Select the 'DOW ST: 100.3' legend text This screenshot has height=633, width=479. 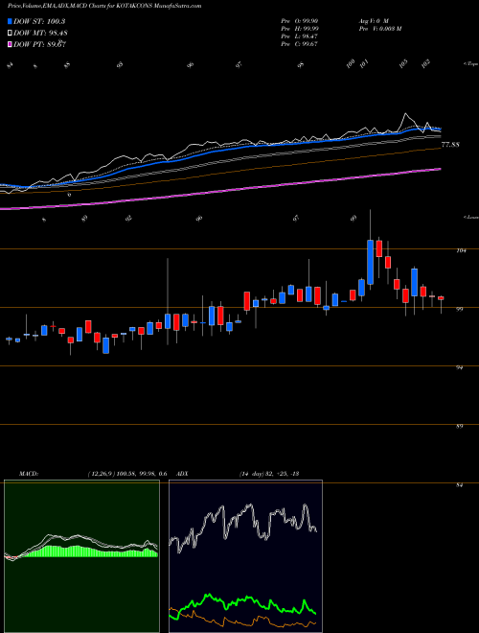click(39, 21)
